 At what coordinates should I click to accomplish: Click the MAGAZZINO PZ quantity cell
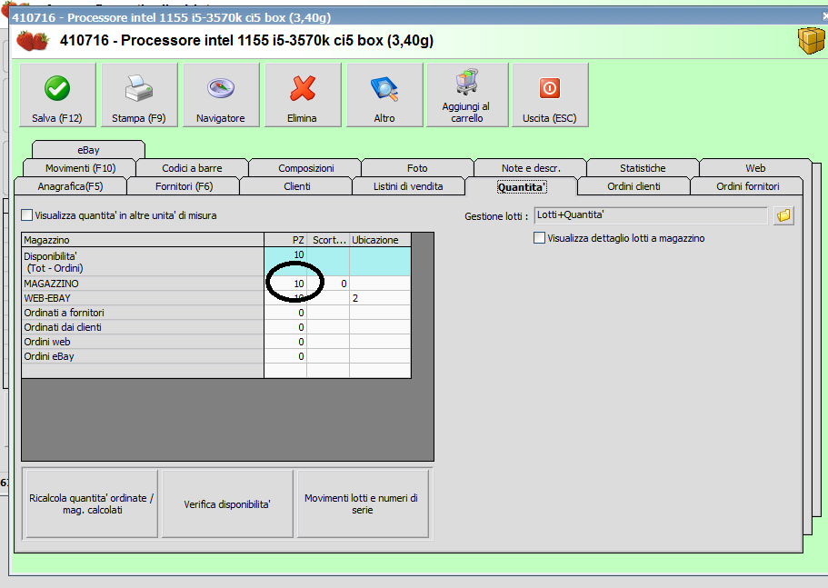(285, 284)
